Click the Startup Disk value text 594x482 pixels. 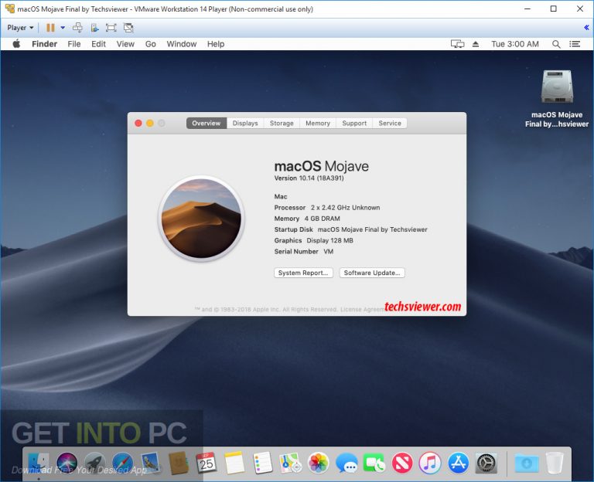coord(372,229)
